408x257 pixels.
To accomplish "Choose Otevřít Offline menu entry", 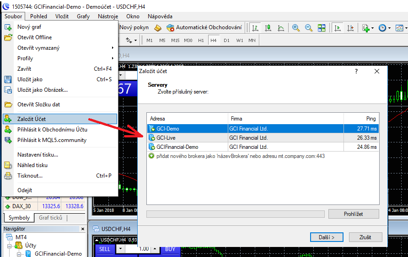I will click(x=60, y=37).
